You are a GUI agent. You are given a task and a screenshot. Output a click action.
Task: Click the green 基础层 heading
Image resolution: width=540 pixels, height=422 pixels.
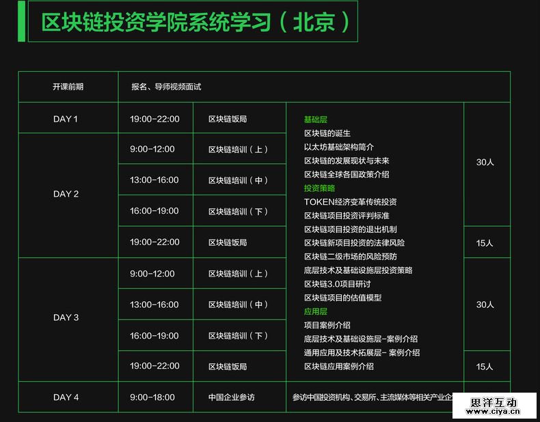point(316,119)
